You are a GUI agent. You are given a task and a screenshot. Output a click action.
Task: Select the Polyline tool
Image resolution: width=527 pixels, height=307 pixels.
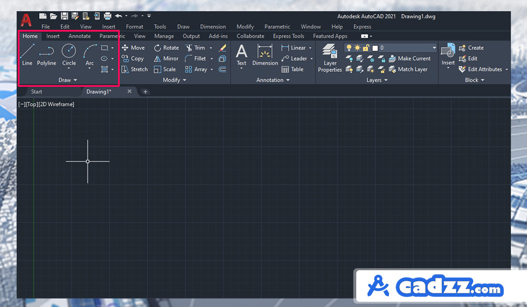(x=46, y=55)
